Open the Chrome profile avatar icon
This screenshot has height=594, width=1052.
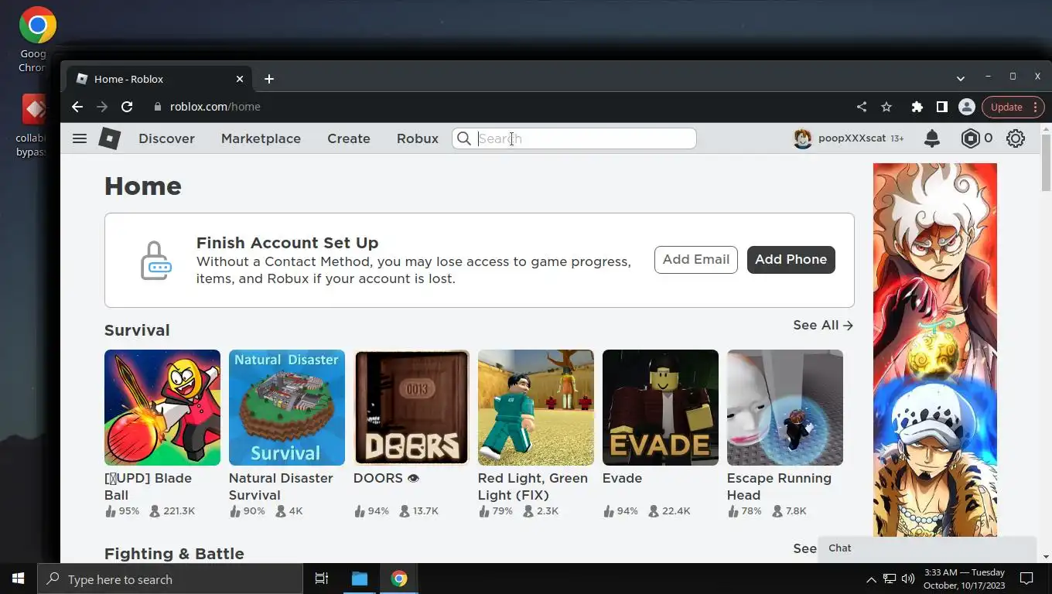[966, 107]
